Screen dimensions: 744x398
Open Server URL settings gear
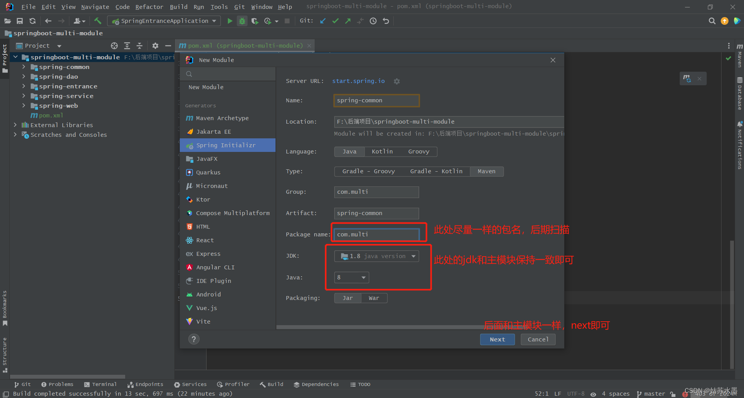(x=397, y=81)
